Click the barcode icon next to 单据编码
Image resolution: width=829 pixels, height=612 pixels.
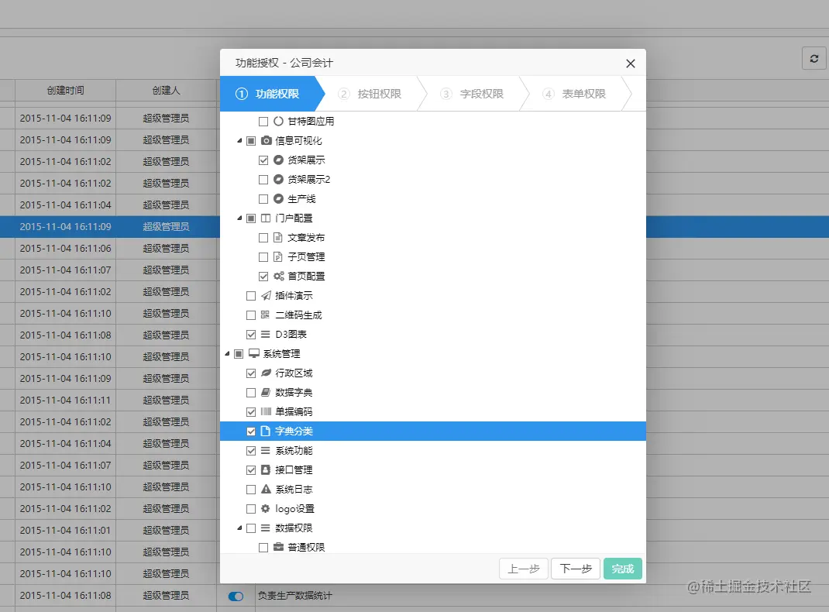pos(266,411)
